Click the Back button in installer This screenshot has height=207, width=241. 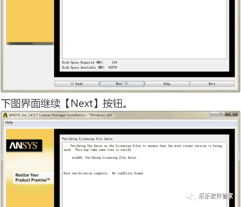click(x=77, y=84)
